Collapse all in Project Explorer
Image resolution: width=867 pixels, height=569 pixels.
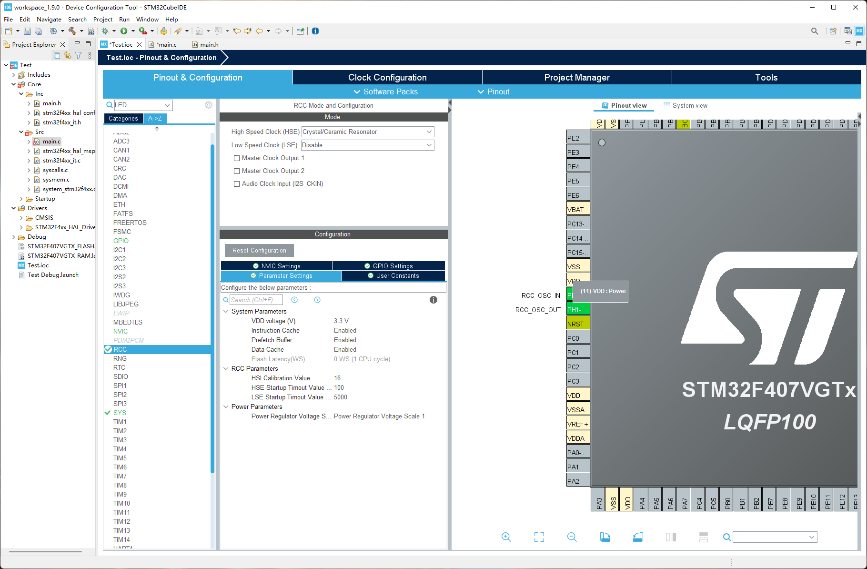(x=57, y=56)
